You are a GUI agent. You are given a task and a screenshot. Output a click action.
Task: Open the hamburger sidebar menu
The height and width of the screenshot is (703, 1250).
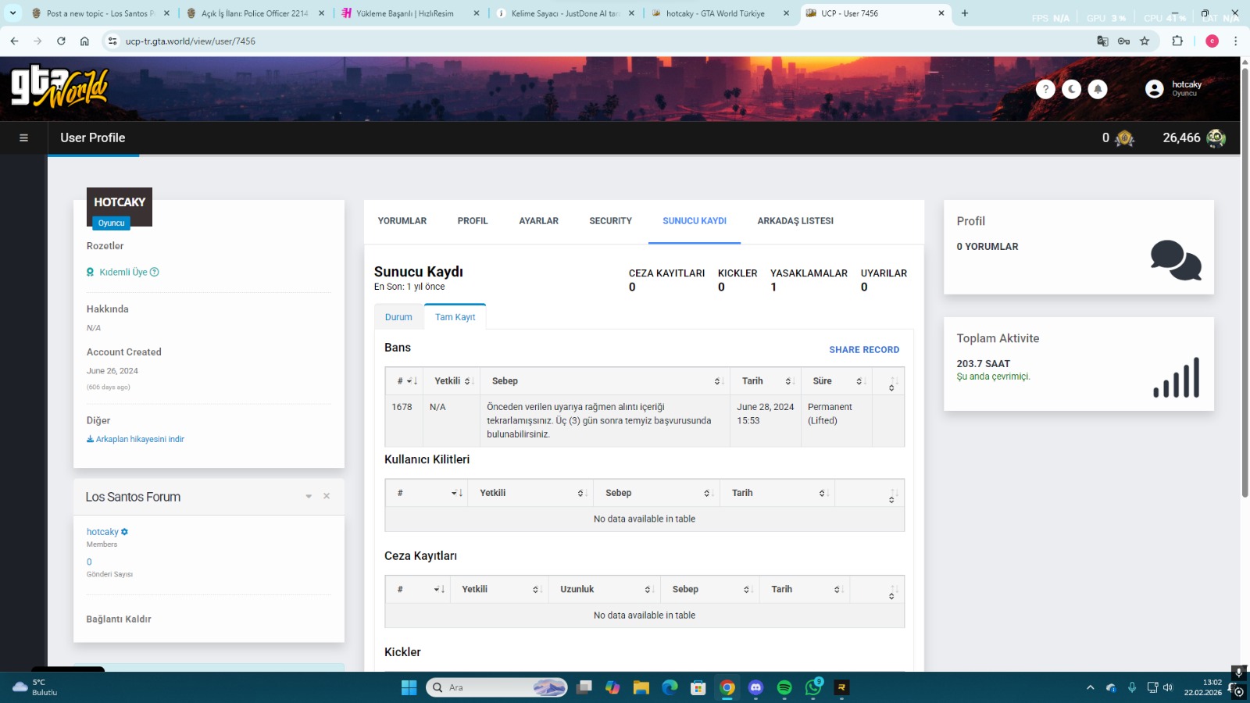tap(23, 138)
